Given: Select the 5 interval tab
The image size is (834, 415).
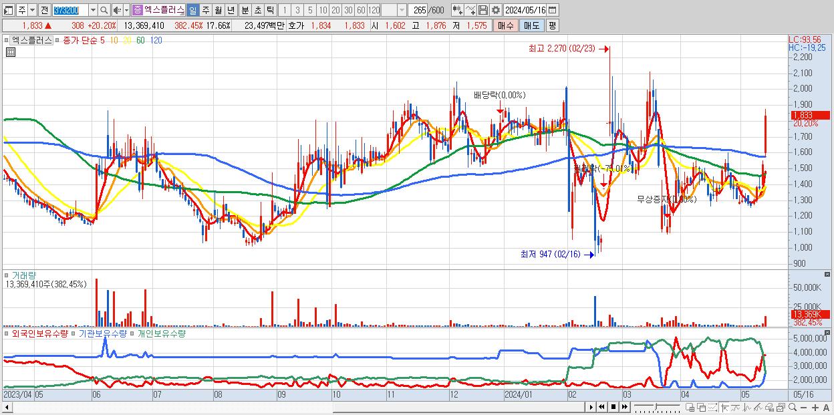Looking at the screenshot, I should coord(310,10).
